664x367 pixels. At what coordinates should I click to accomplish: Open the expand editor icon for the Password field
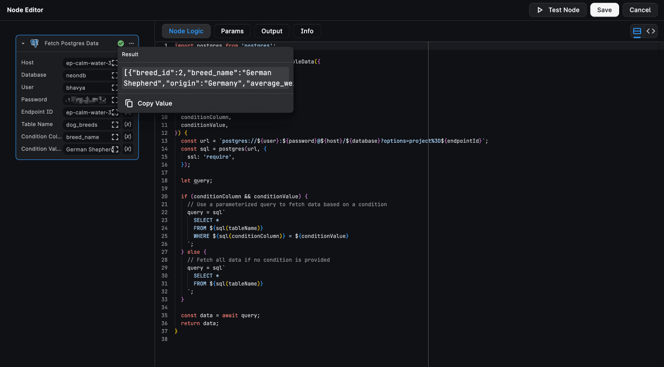[x=114, y=100]
